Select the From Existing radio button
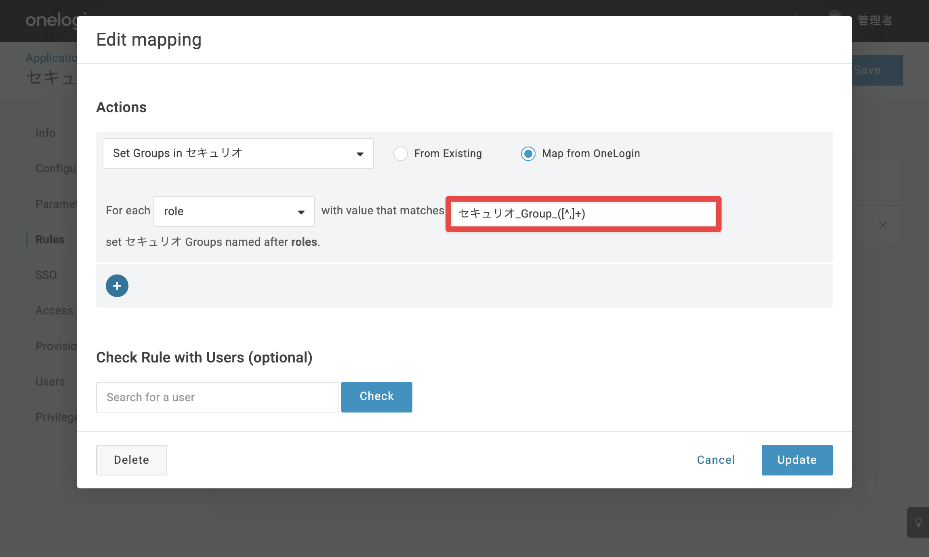This screenshot has height=557, width=929. point(401,154)
